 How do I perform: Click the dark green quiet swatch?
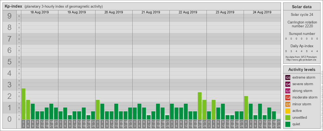pyautogui.click(x=288, y=124)
